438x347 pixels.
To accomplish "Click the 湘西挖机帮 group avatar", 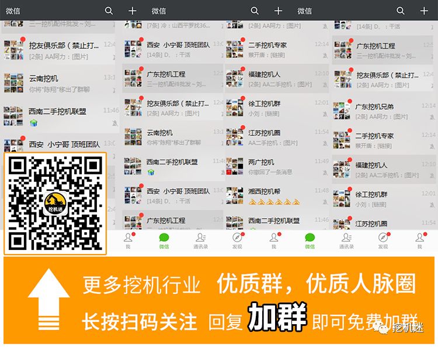I will pyautogui.click(x=235, y=196).
